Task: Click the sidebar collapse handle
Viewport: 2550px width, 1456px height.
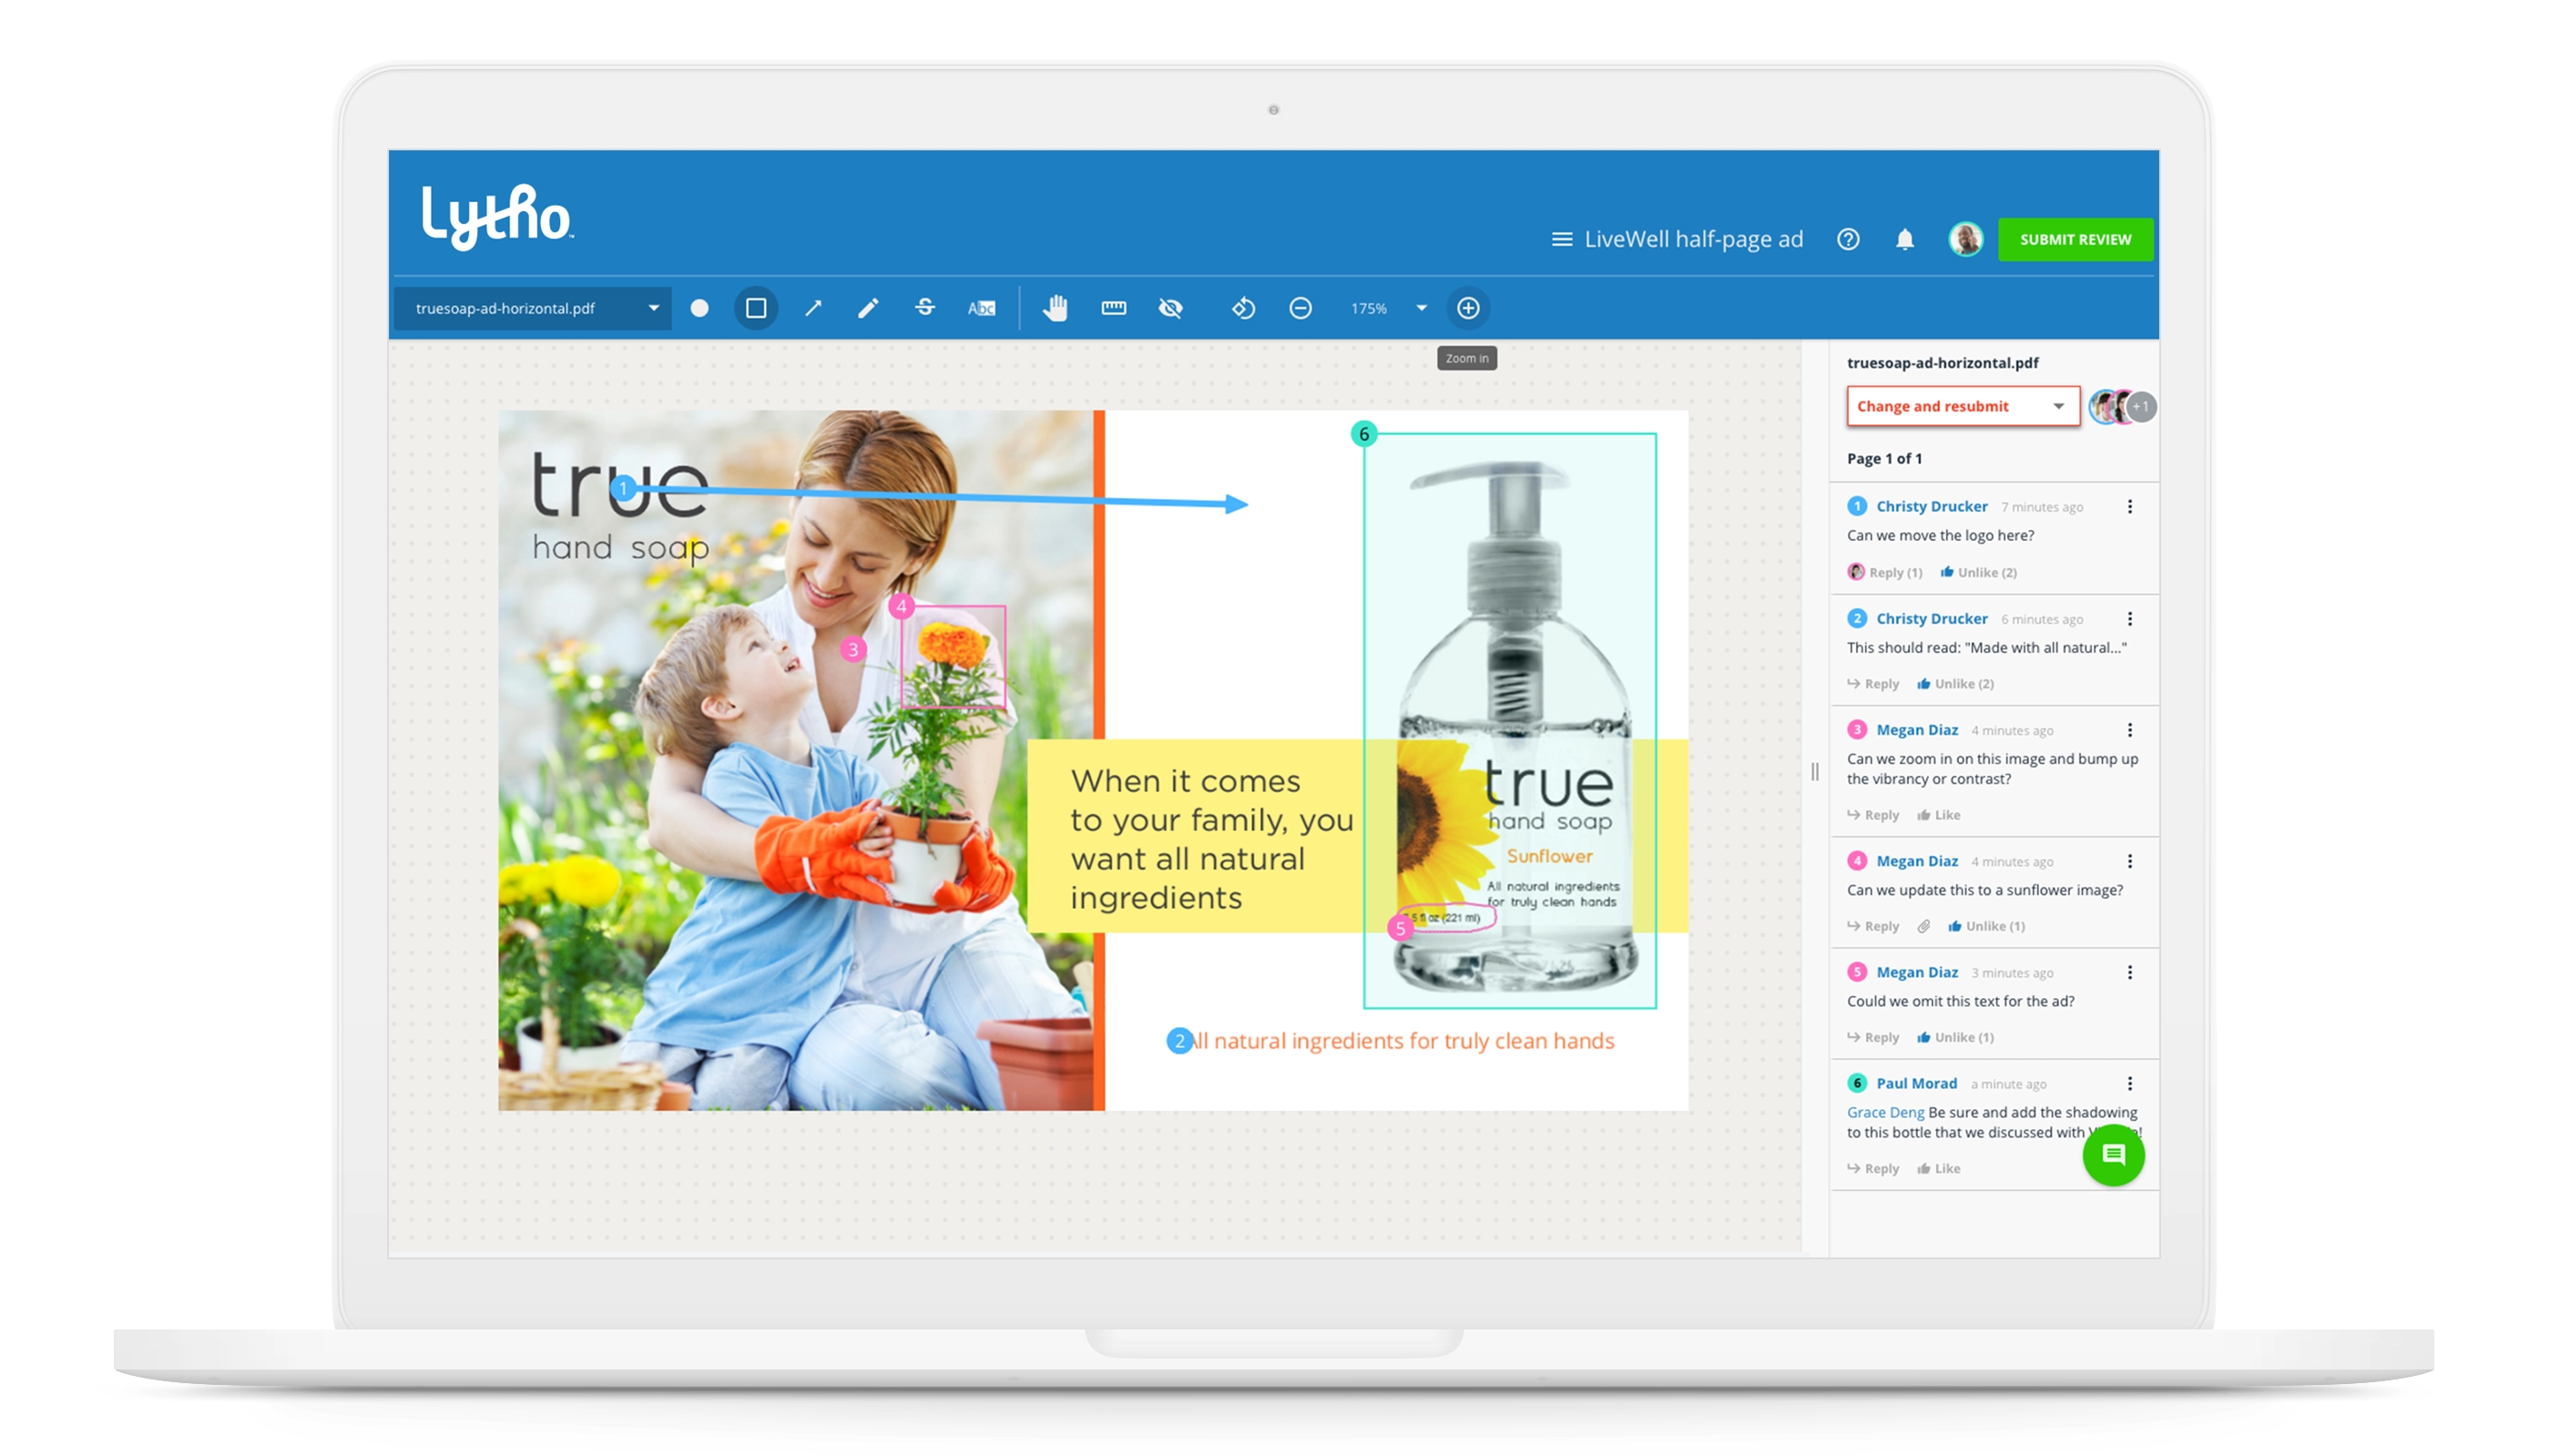Action: [x=1815, y=772]
